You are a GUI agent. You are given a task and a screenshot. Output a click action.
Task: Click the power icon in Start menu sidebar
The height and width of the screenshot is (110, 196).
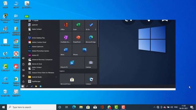click(x=23, y=82)
